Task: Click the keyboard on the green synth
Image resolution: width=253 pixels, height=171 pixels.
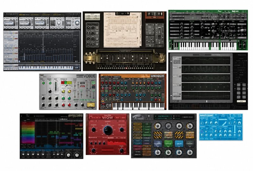Action: coord(208,46)
